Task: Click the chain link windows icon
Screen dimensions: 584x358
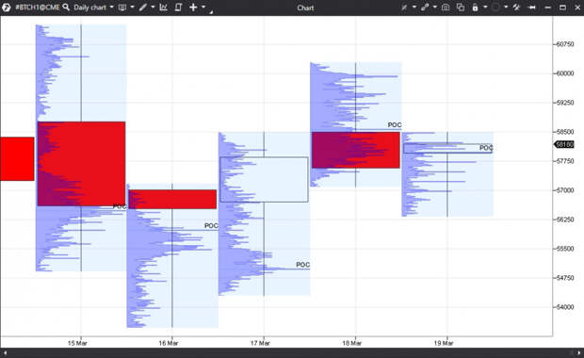Action: [425, 8]
